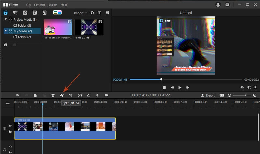Start voice recording with microphone icon
Screen dimensions: 260x154
pos(97,95)
